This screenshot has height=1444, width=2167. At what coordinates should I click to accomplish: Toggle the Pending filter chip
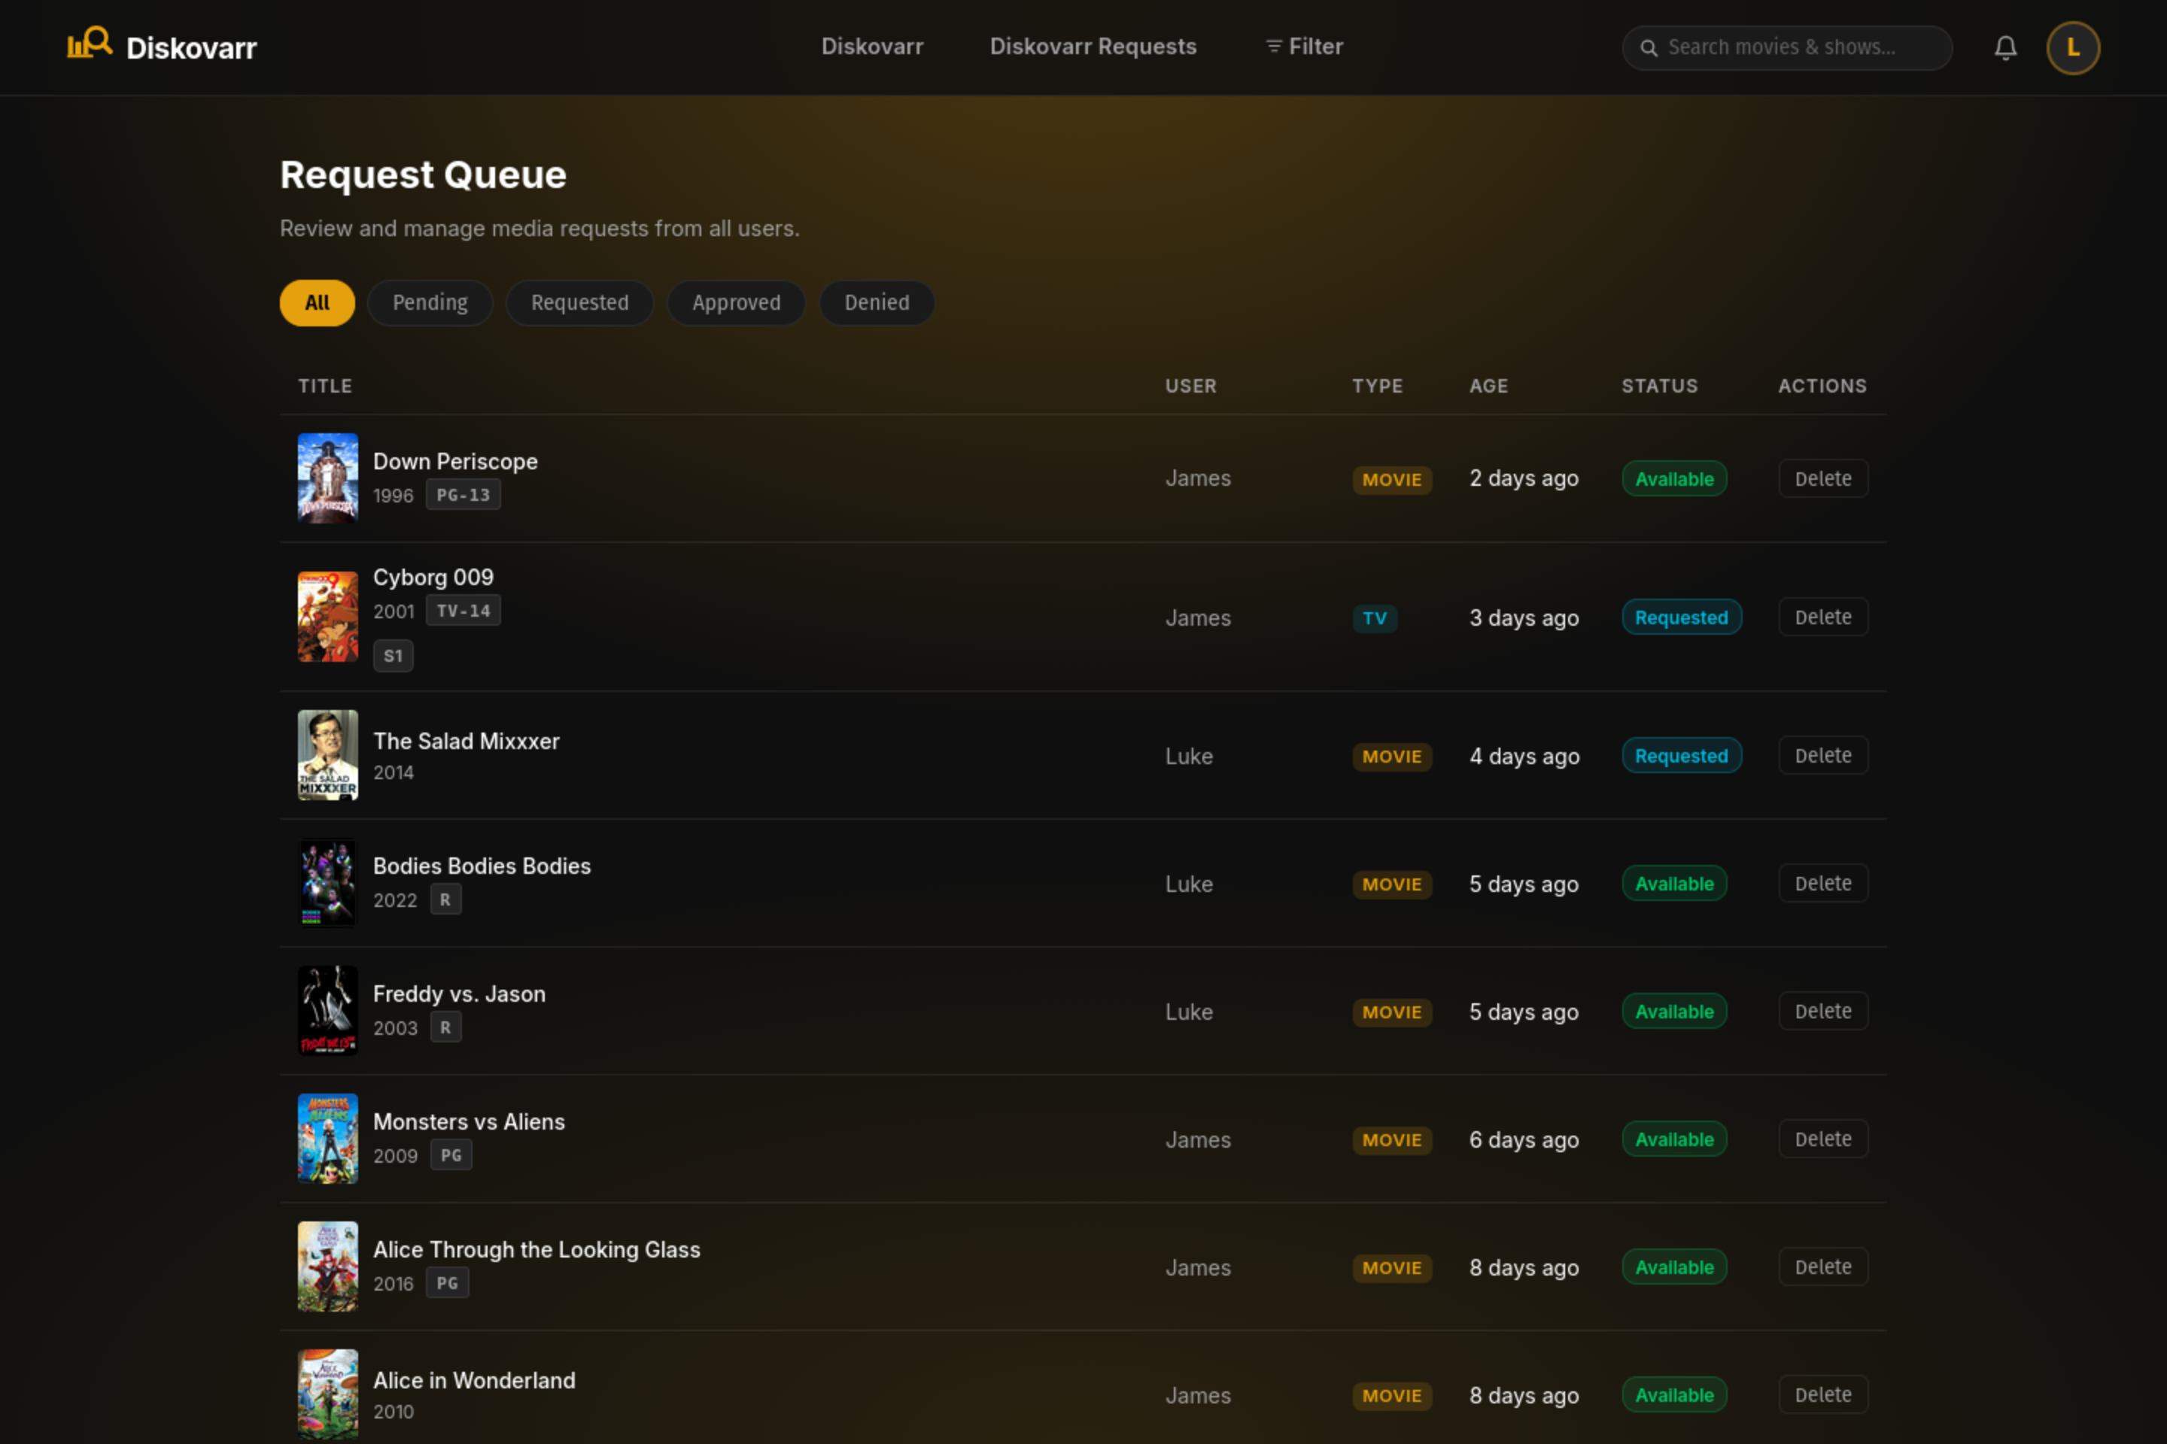[430, 302]
